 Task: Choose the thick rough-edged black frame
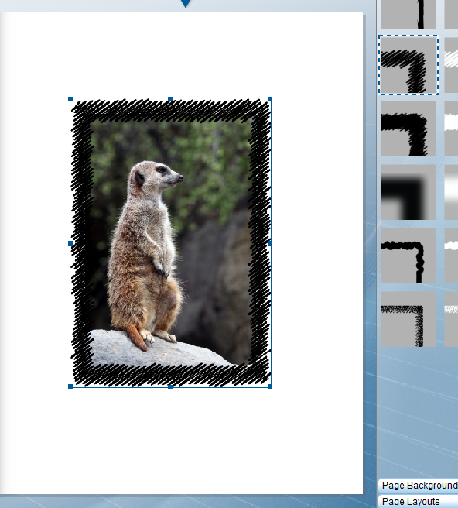(408, 129)
